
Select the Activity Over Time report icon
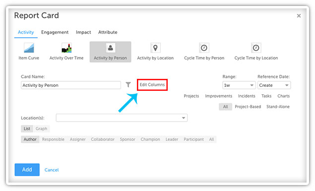click(x=66, y=48)
